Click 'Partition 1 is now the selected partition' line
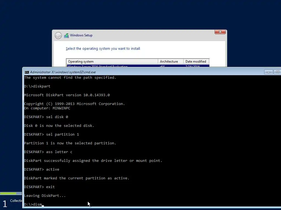Image resolution: width=281 pixels, height=210 pixels. [70, 143]
